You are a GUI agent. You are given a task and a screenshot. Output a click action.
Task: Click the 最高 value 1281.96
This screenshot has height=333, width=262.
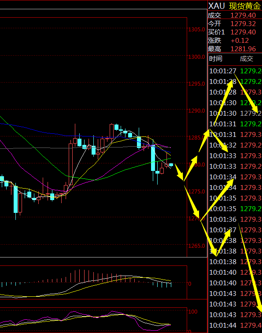coord(243,49)
